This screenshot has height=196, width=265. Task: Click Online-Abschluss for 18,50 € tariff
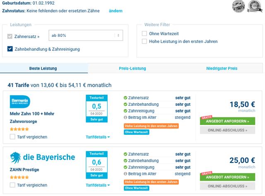click(x=227, y=130)
